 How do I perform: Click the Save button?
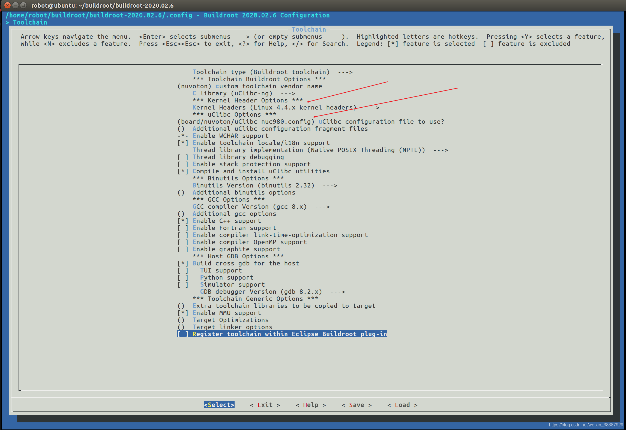tap(357, 405)
